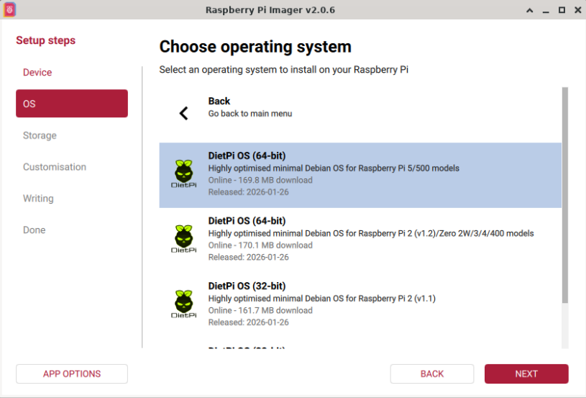Click DietPi logo for Pi 5/500 entry

(183, 174)
